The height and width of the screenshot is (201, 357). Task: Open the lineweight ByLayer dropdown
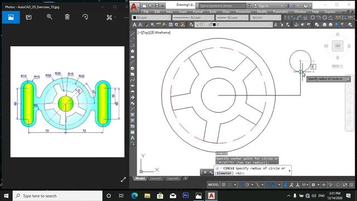[232, 17]
